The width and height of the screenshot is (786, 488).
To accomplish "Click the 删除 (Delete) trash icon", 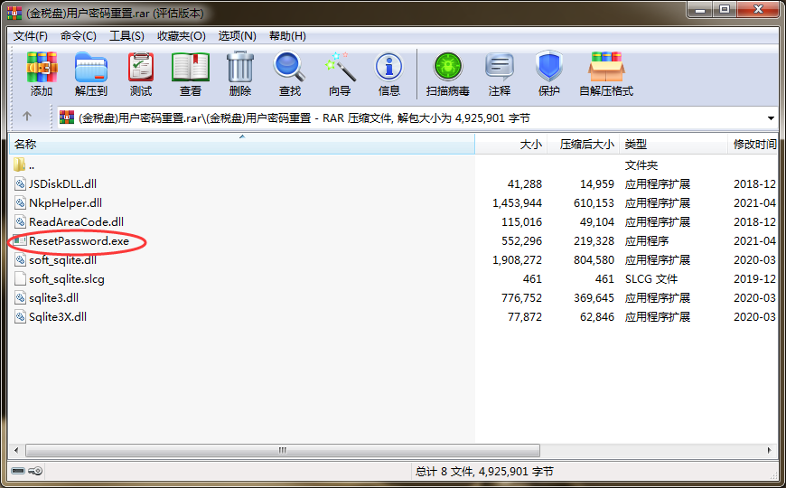I will (240, 67).
